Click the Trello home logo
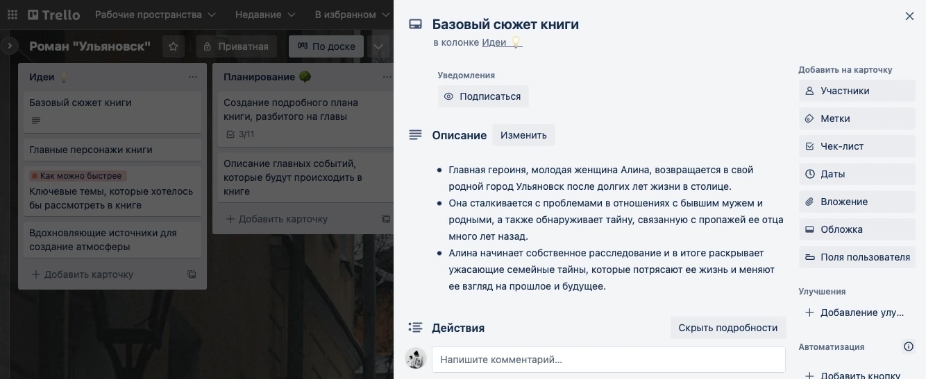 coord(54,15)
